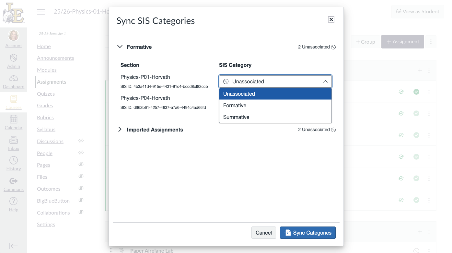Click the 25/26-Physics-01 breadcrumb link
This screenshot has height=253, width=452.
(x=81, y=12)
